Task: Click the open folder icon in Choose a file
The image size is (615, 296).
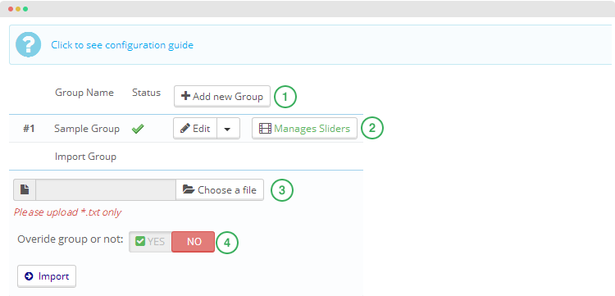Action: (189, 189)
